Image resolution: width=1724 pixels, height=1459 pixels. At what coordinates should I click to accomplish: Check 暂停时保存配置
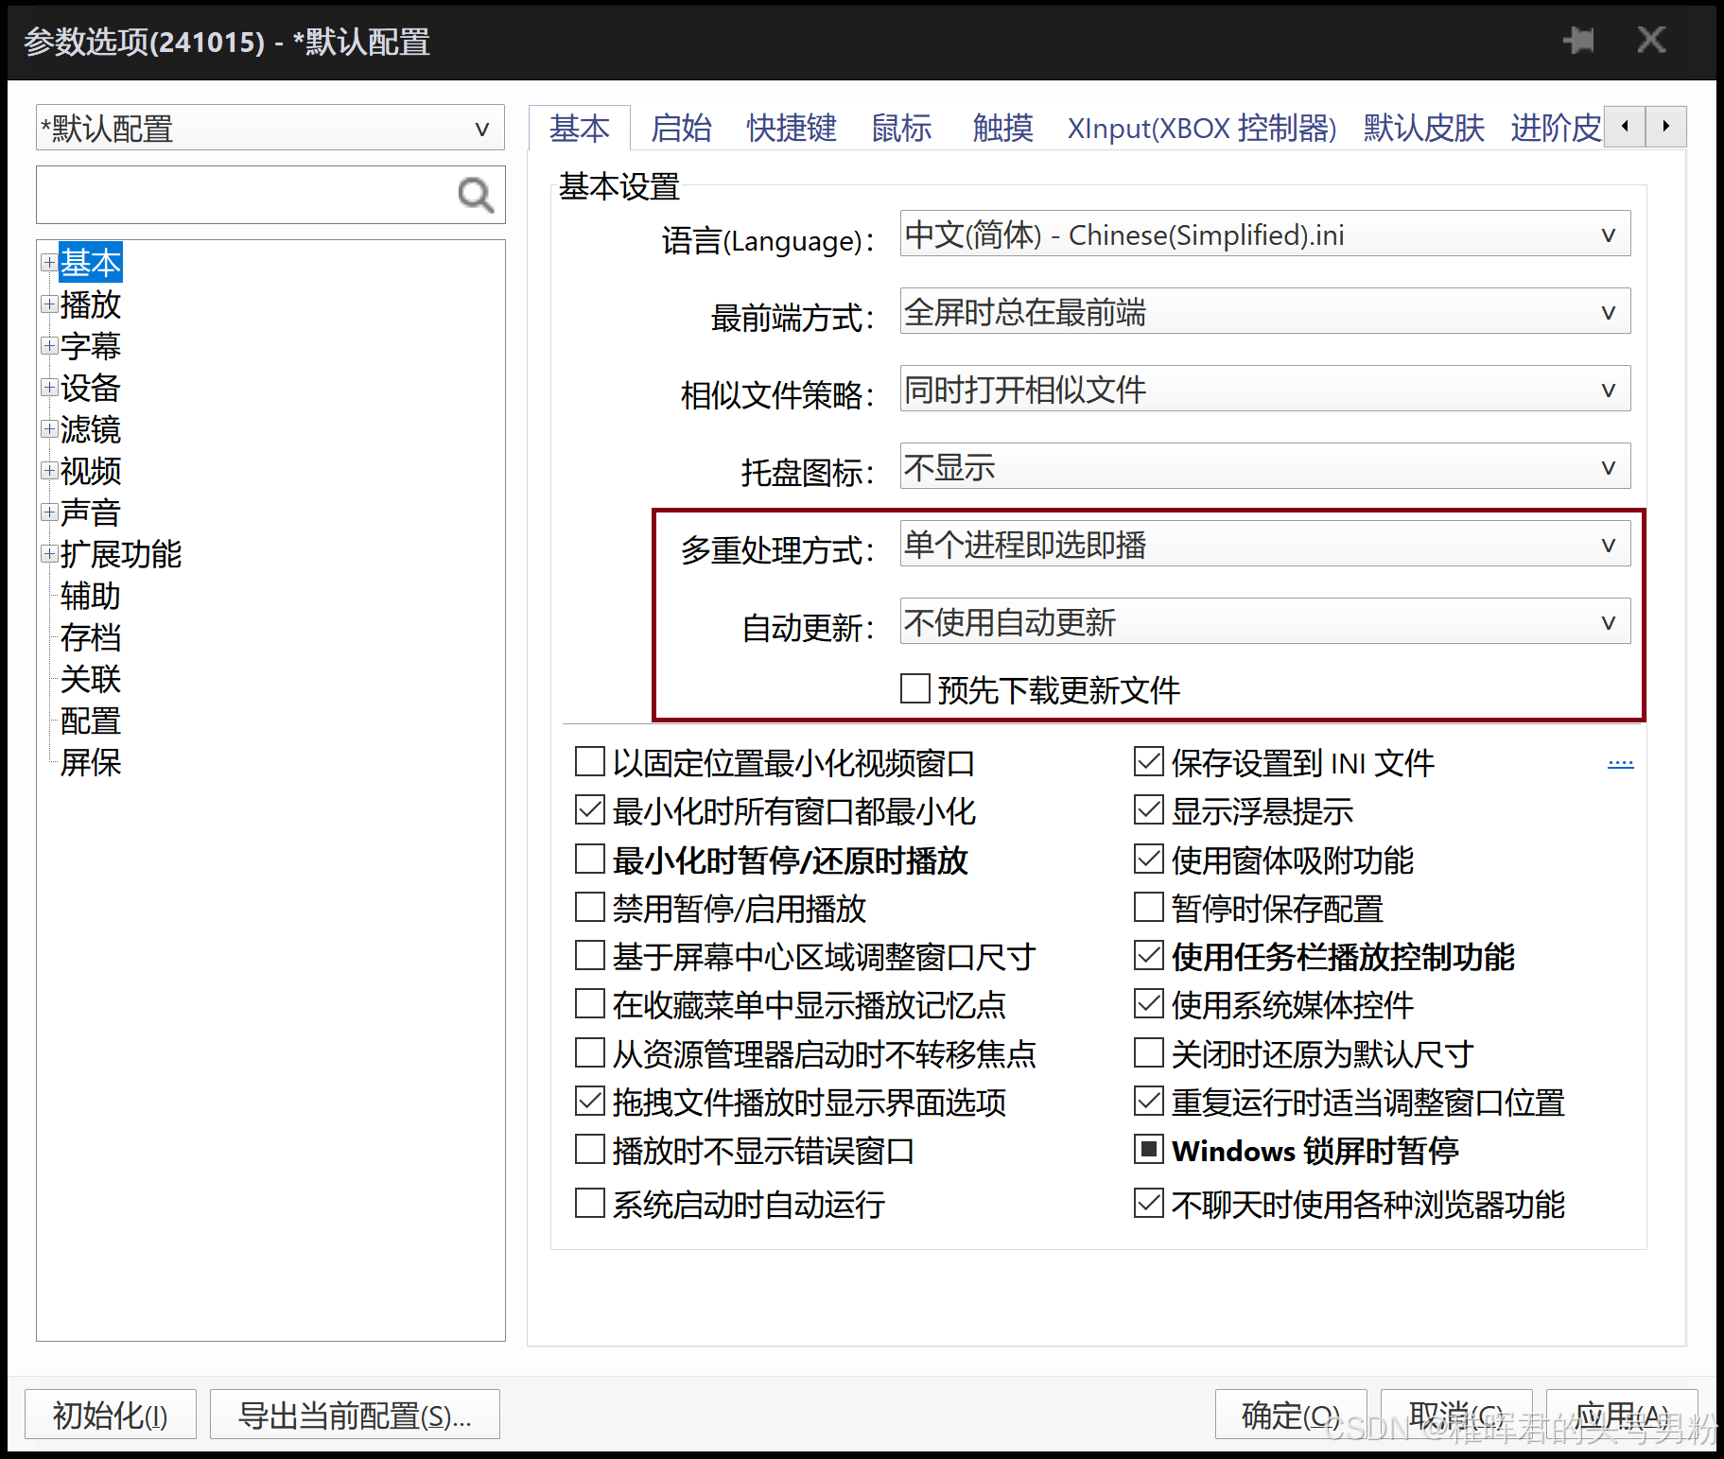1149,907
